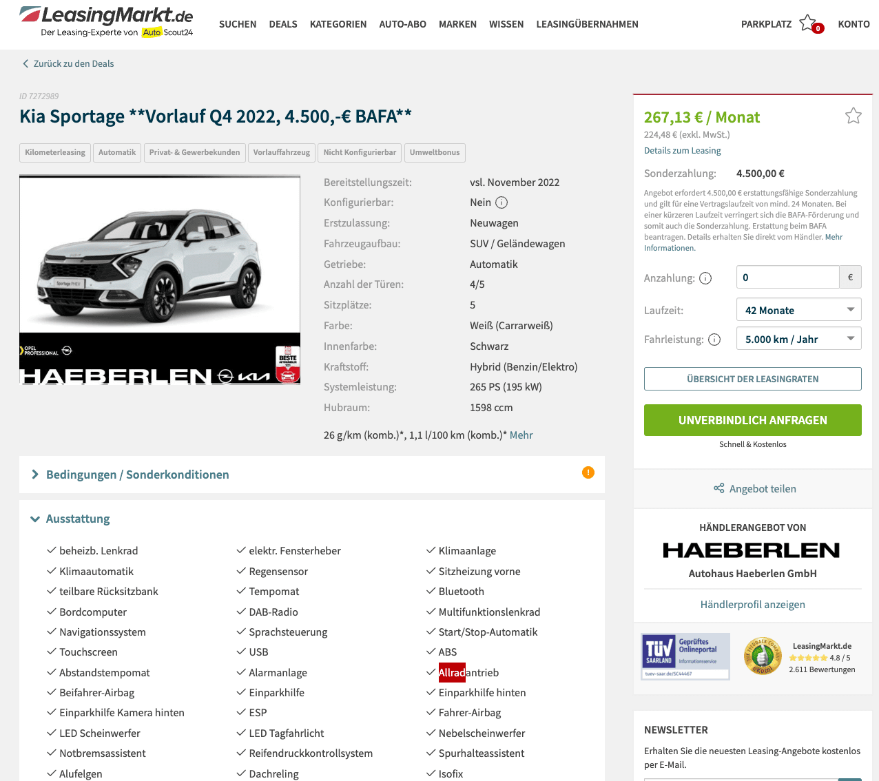Click the eKomi feedback seal badge
This screenshot has height=781, width=879.
(x=763, y=656)
